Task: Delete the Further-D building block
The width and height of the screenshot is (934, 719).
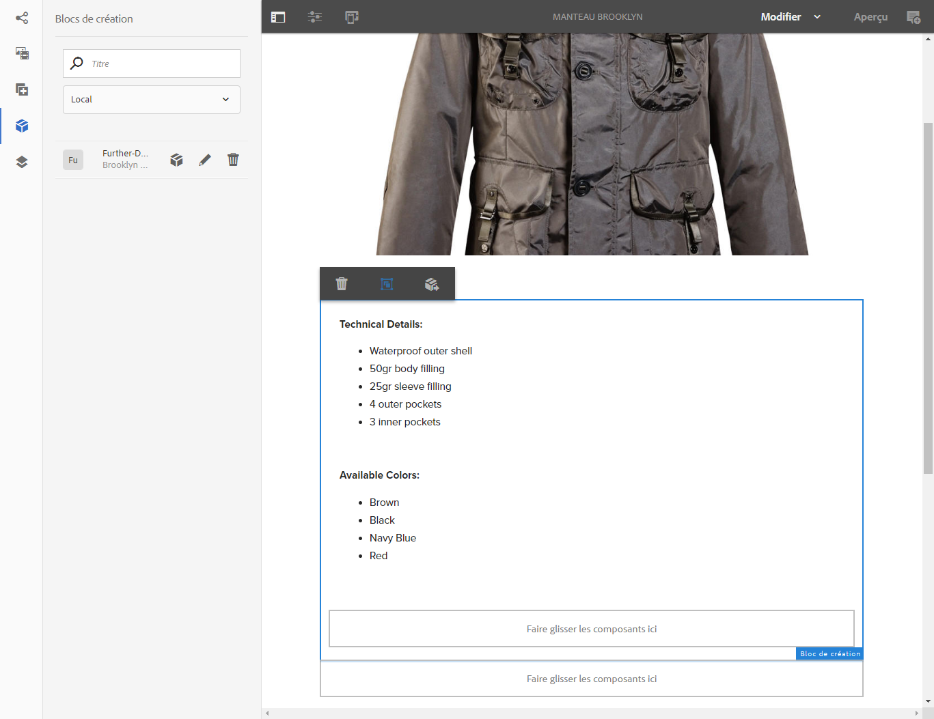Action: pyautogui.click(x=233, y=160)
